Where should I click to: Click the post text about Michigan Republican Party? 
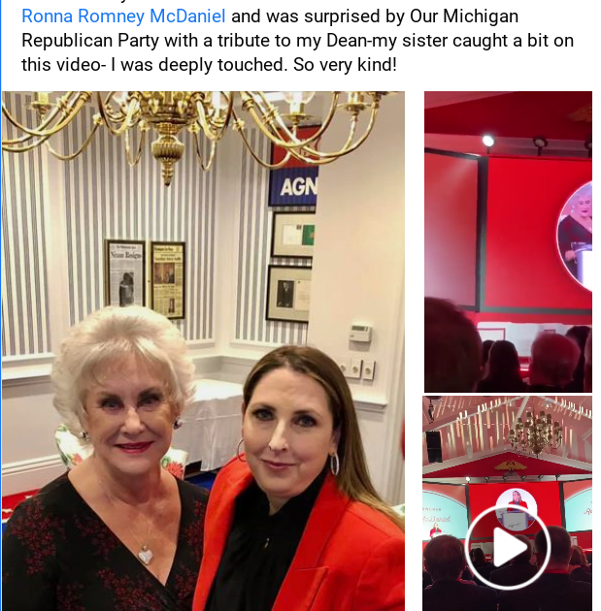point(297,41)
